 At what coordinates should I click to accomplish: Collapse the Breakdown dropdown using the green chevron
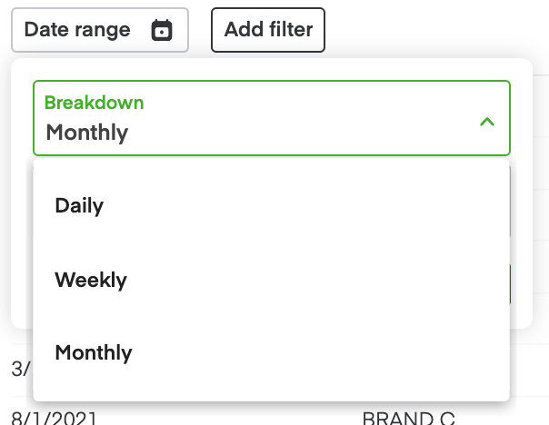pos(487,121)
